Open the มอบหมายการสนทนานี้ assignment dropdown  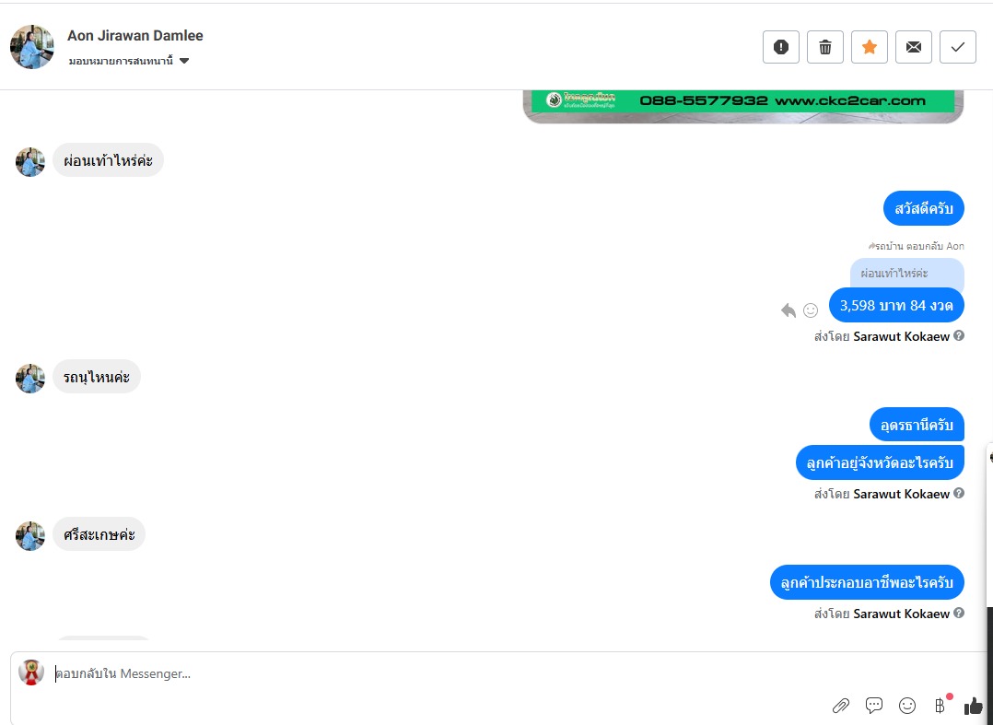(129, 62)
